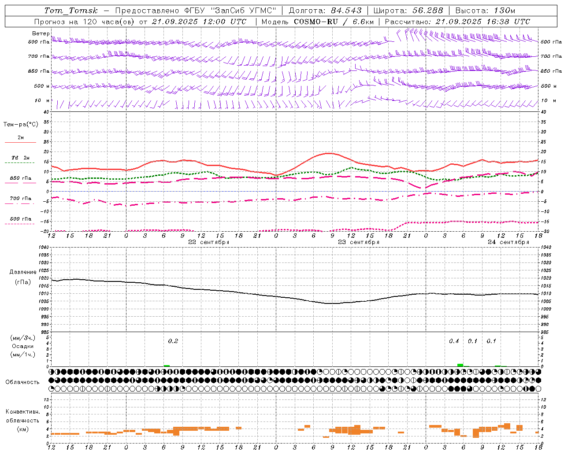Click the 22 сентября date label
Viewport: 564px width, 451px height.
[209, 242]
